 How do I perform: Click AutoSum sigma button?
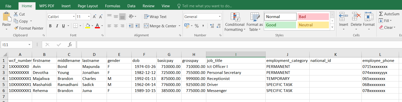click(x=389, y=14)
